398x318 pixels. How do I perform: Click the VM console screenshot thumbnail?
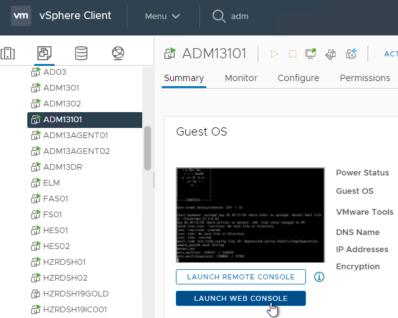click(x=250, y=215)
